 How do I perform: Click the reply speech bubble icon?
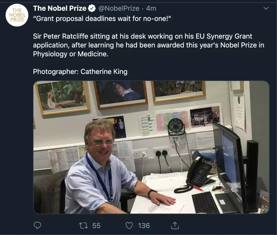tap(38, 225)
